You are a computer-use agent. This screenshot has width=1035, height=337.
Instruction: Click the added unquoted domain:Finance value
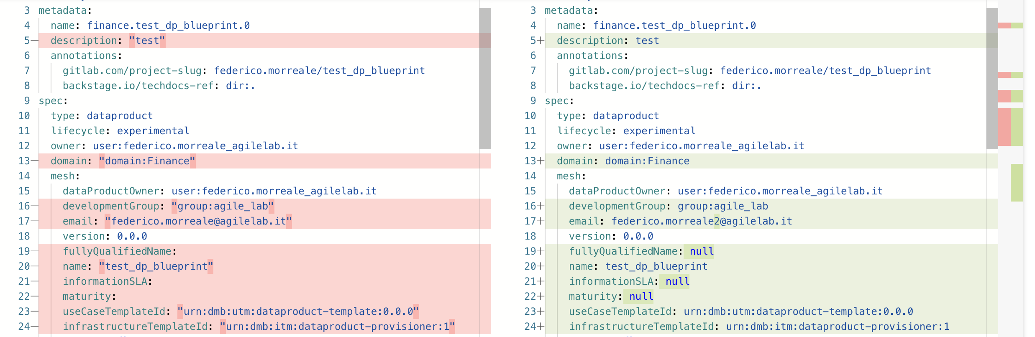tap(647, 161)
